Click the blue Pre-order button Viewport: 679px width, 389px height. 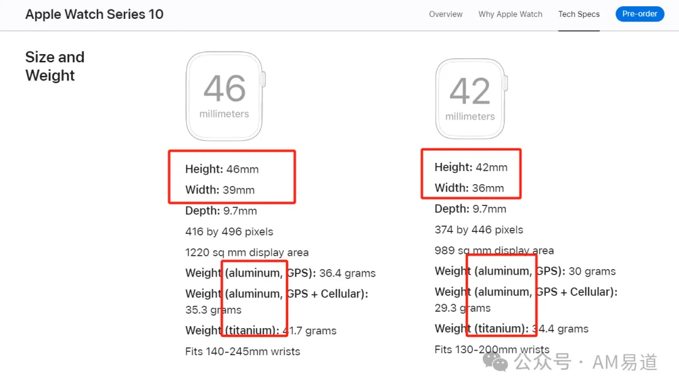coord(639,14)
